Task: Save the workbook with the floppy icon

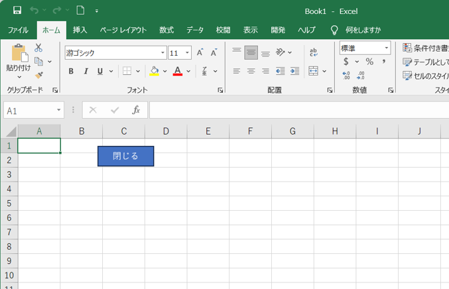Action: [17, 11]
